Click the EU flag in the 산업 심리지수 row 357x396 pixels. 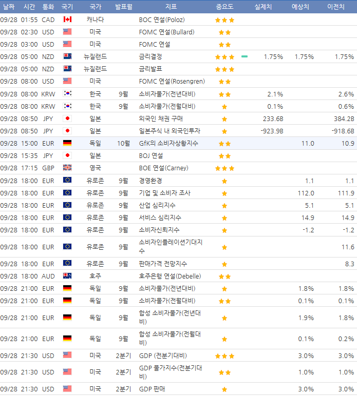click(67, 205)
